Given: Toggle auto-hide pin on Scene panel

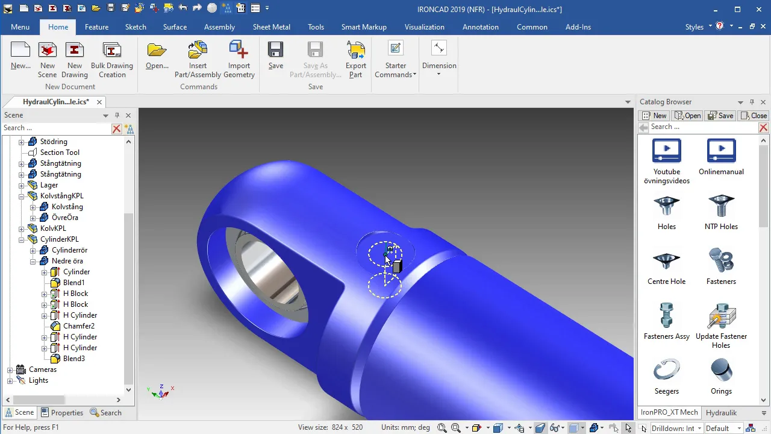Looking at the screenshot, I should tap(117, 115).
